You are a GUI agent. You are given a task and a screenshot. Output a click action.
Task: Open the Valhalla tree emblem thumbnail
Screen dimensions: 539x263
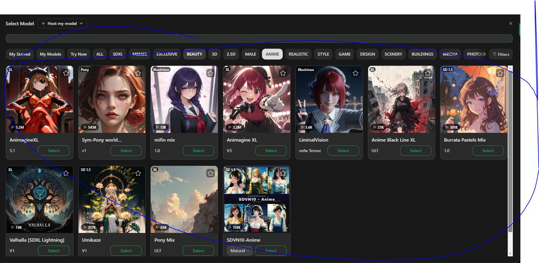[40, 199]
